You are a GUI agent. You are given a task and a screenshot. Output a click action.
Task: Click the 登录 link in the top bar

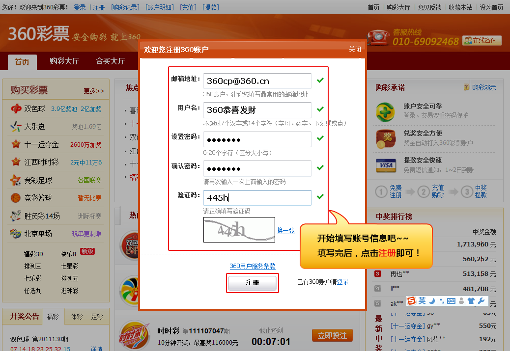click(80, 7)
